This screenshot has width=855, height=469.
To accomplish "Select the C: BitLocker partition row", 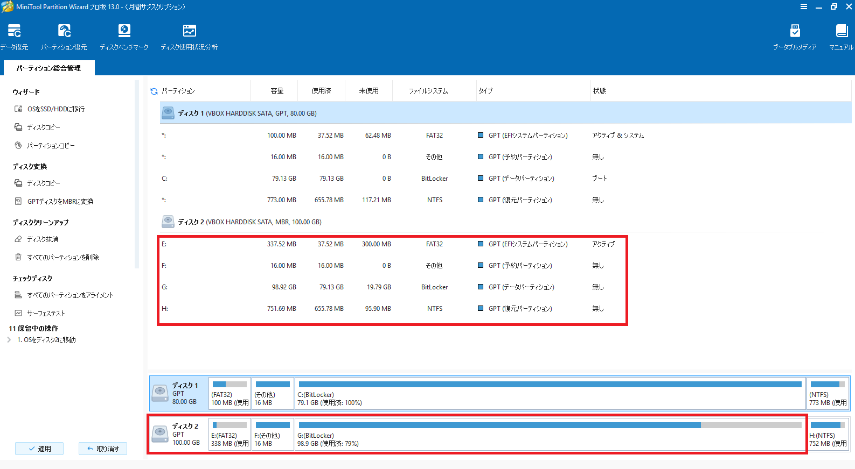I will pos(506,178).
